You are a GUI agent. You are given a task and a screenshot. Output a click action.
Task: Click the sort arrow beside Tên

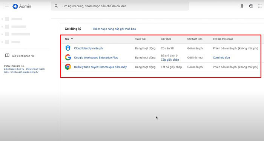click(72, 39)
